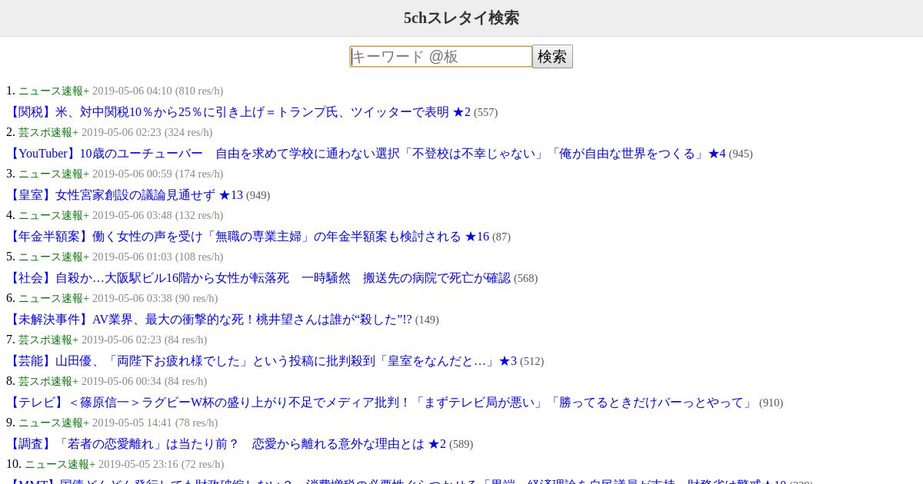Open the ニュース速報+ board link for item 5

[54, 257]
